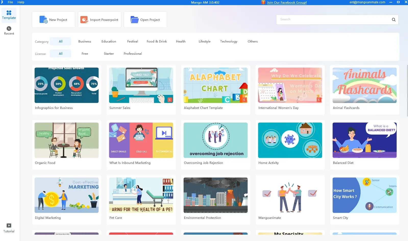Open the Template sidebar section

click(x=9, y=15)
